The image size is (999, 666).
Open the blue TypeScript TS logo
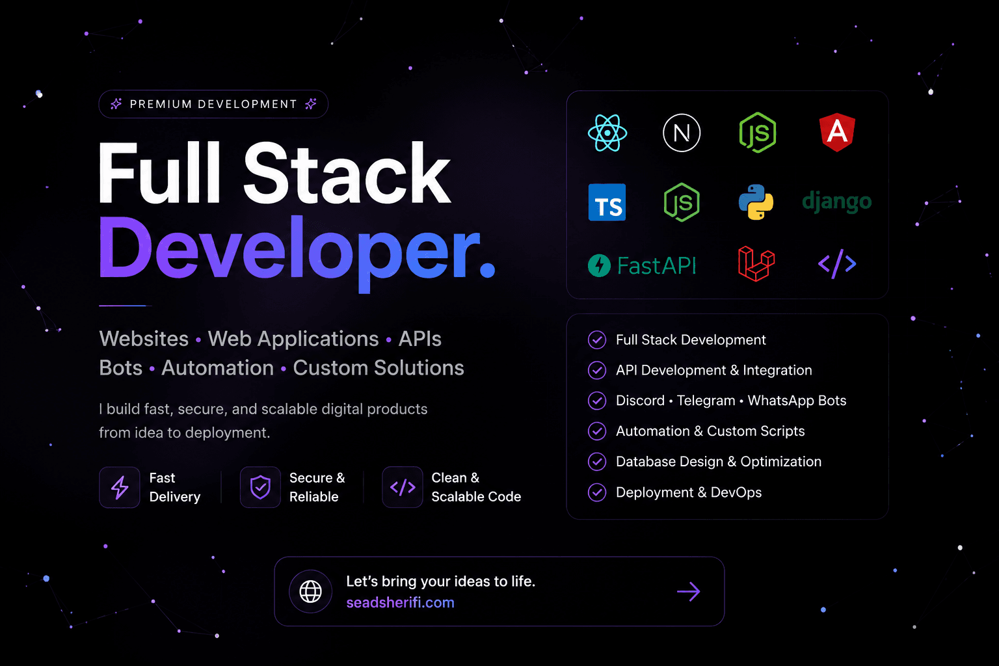tap(607, 202)
